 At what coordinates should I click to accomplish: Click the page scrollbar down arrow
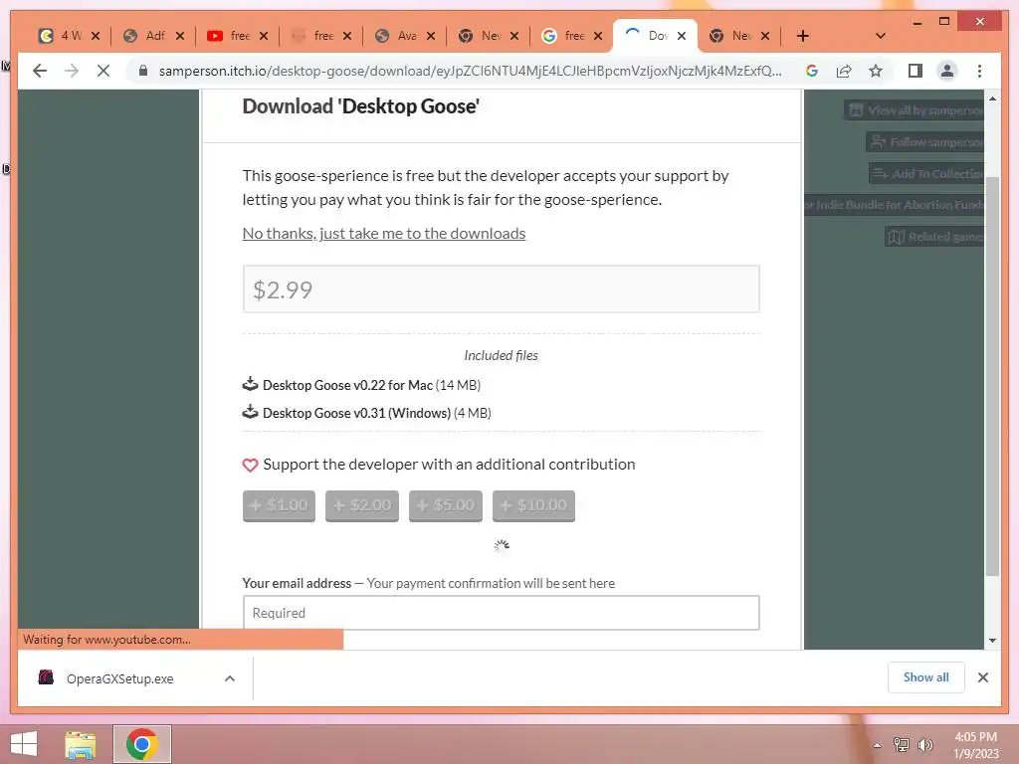click(992, 641)
